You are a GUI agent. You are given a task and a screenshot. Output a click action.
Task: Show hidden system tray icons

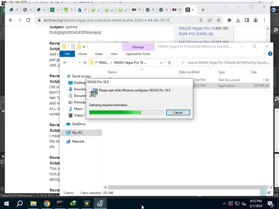[224, 204]
